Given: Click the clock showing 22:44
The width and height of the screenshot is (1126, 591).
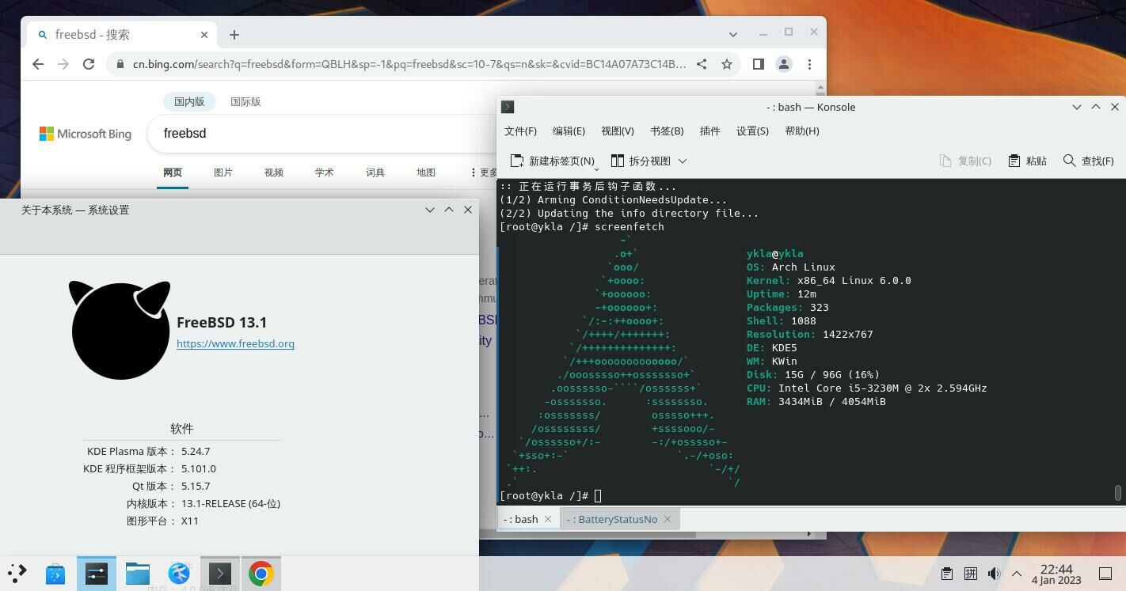Looking at the screenshot, I should tap(1056, 574).
